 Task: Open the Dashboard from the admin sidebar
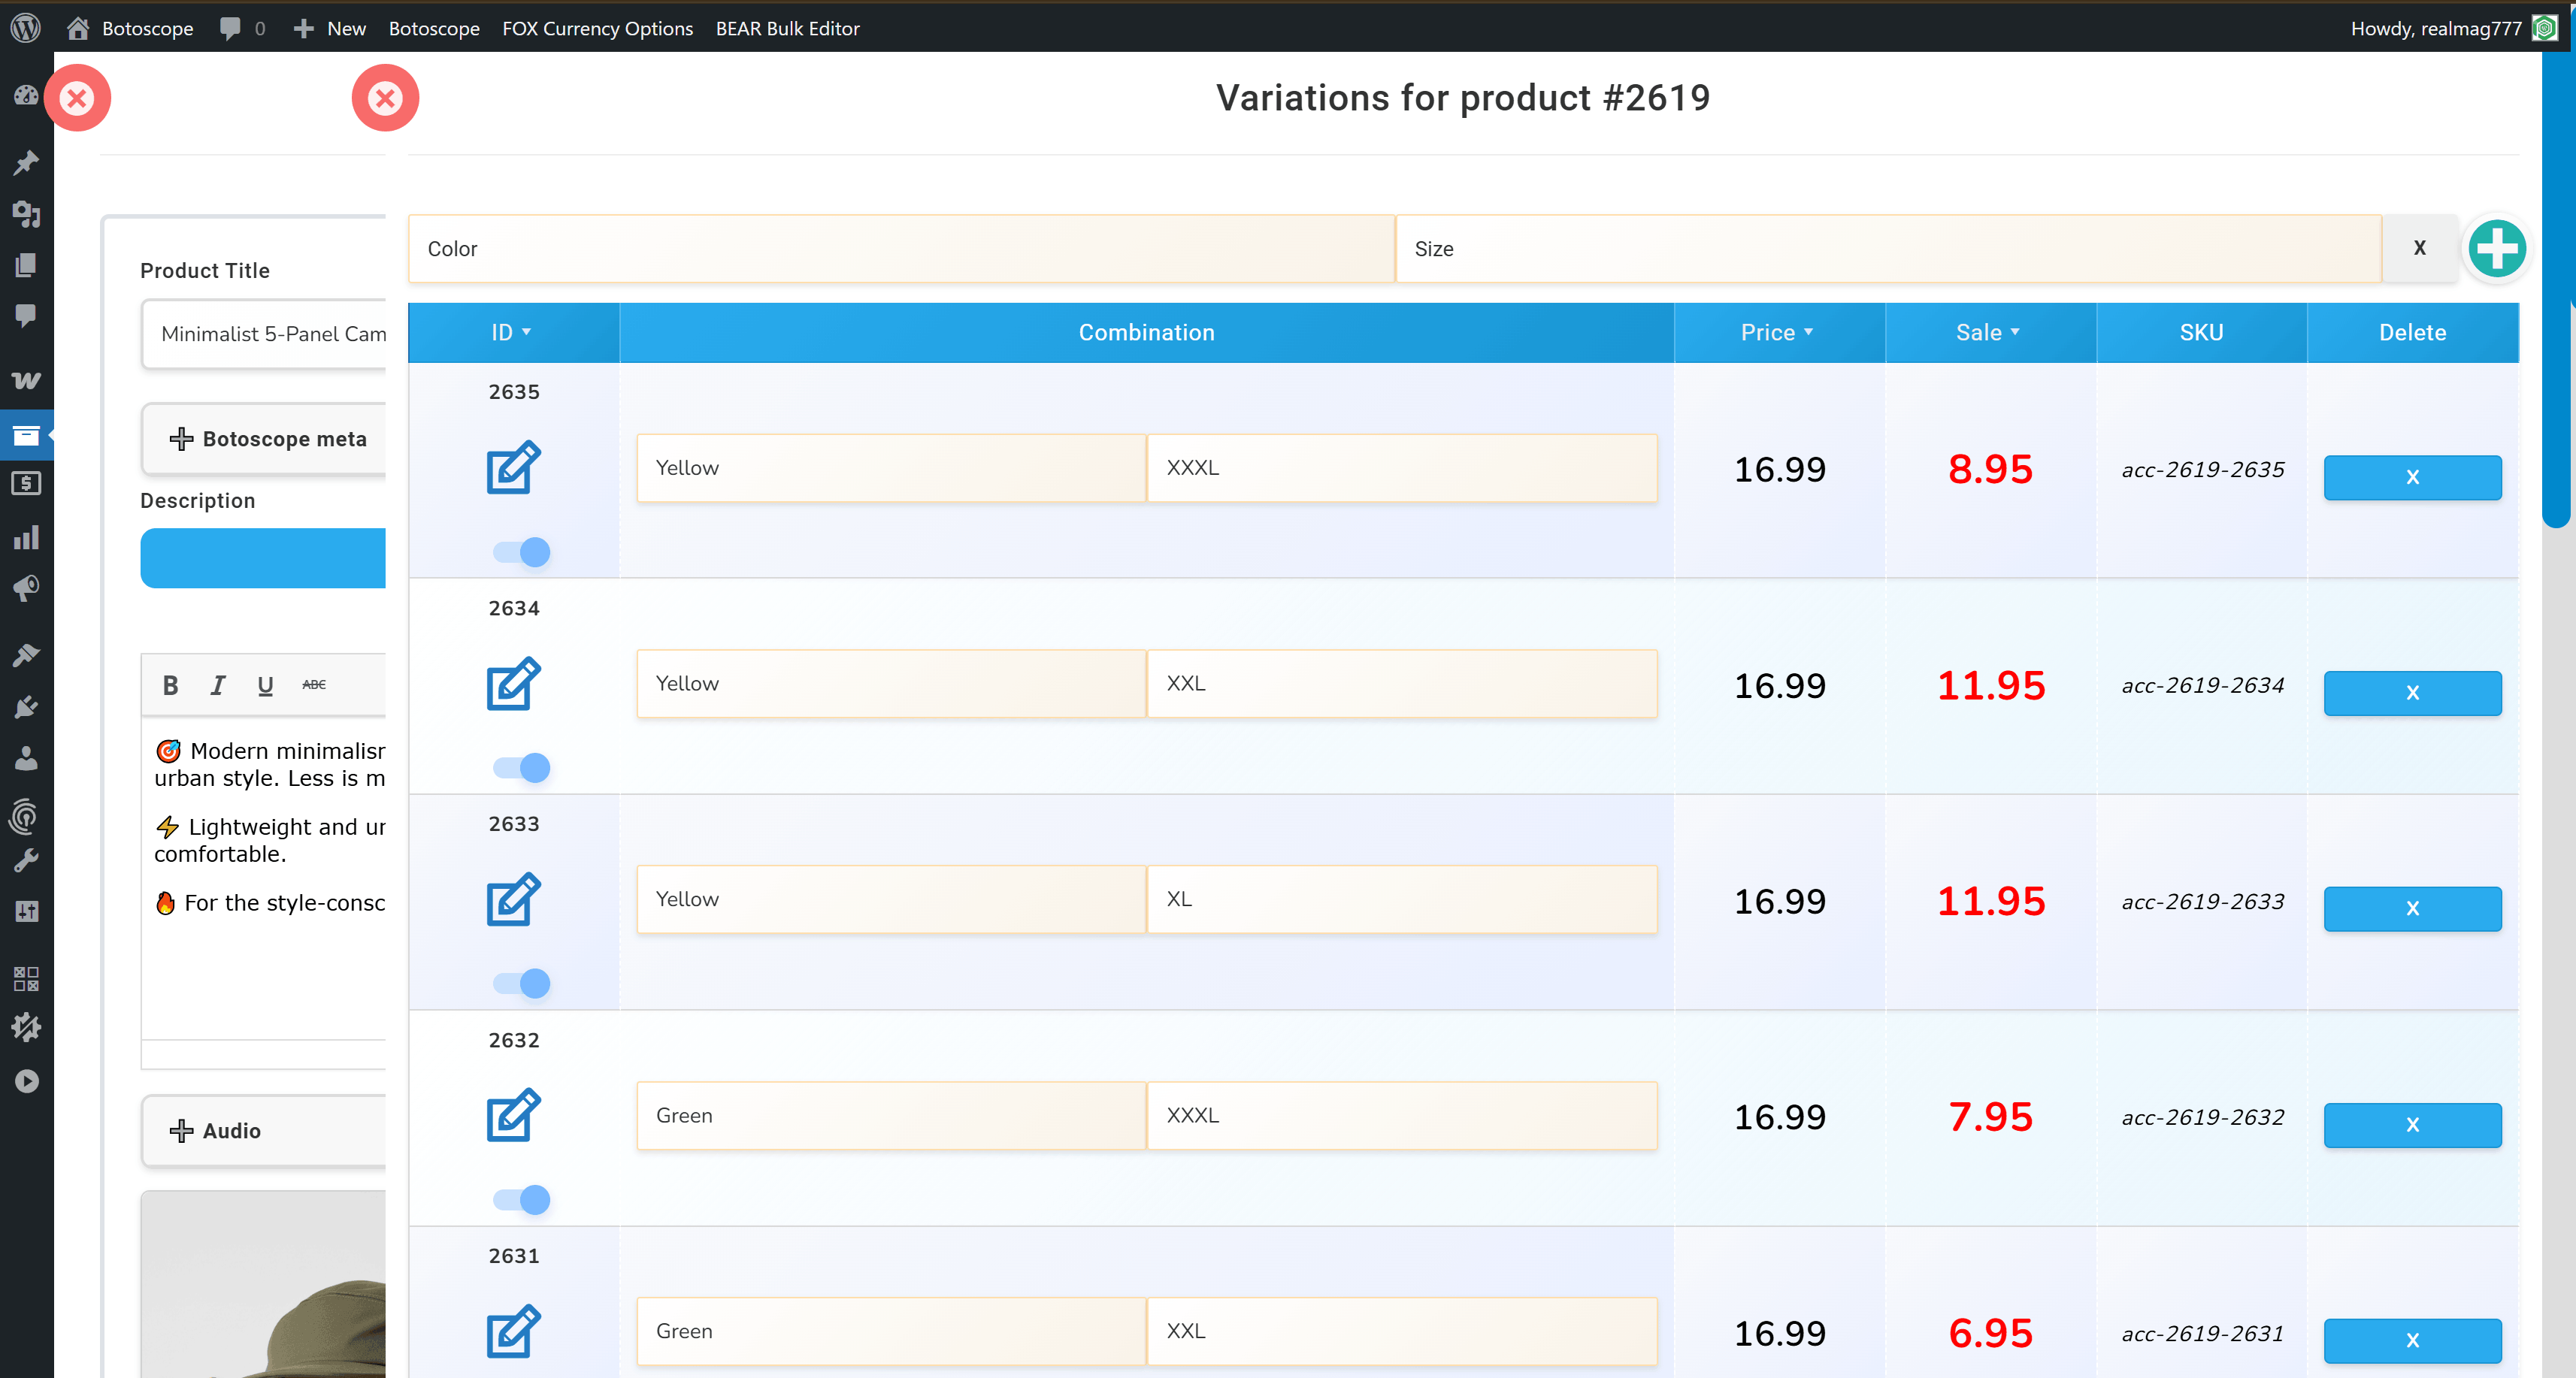tap(27, 95)
